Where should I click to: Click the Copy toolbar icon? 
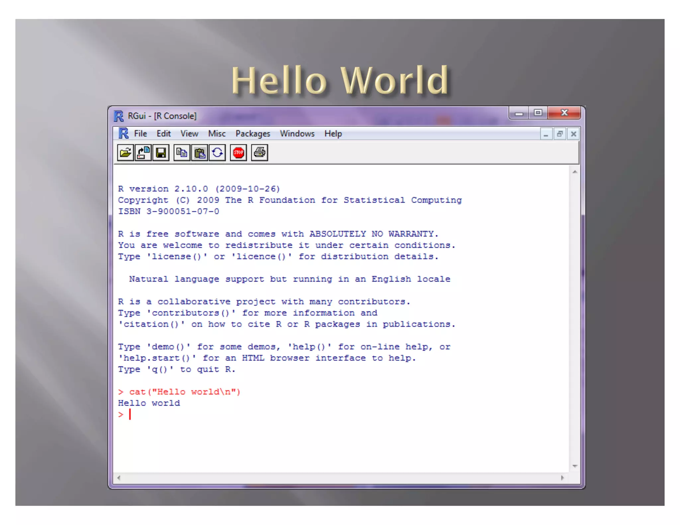pos(182,153)
